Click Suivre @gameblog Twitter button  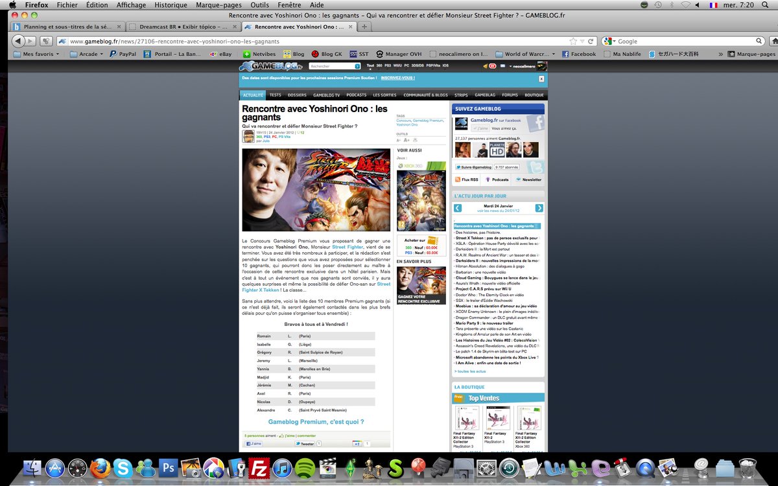[x=473, y=167]
